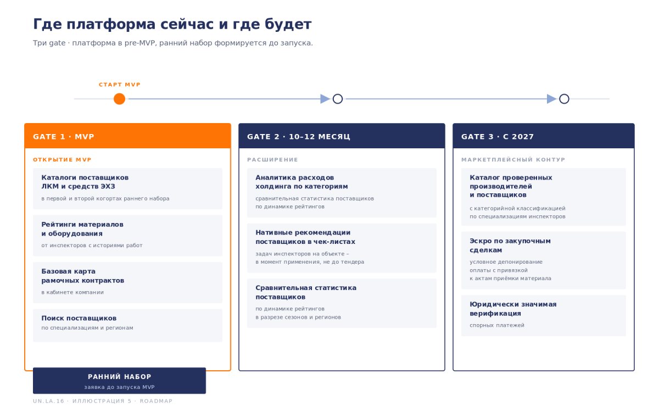
Task: Open the Эскро по закупочным сделкам card
Action: click(544, 260)
